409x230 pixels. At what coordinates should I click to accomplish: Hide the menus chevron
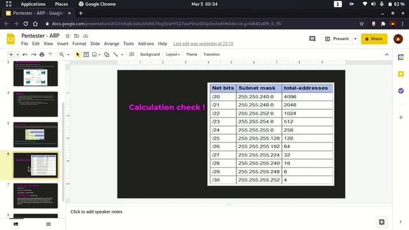387,54
